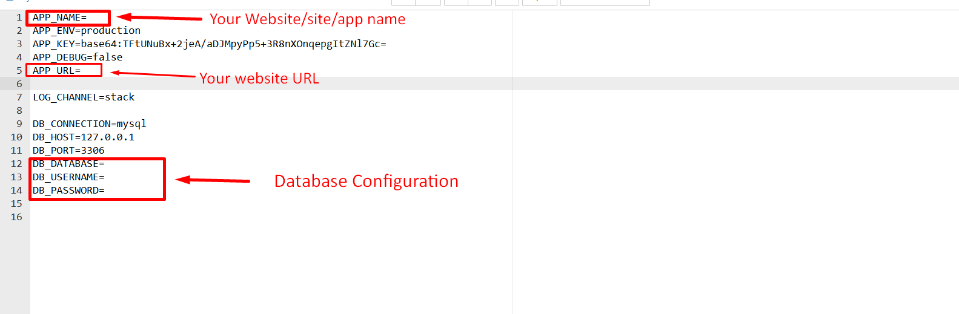
Task: Click the "Database Configuration" red annotation text
Action: (x=366, y=182)
